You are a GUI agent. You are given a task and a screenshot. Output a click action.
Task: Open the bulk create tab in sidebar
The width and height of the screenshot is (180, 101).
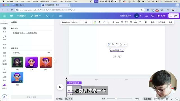coord(4,62)
